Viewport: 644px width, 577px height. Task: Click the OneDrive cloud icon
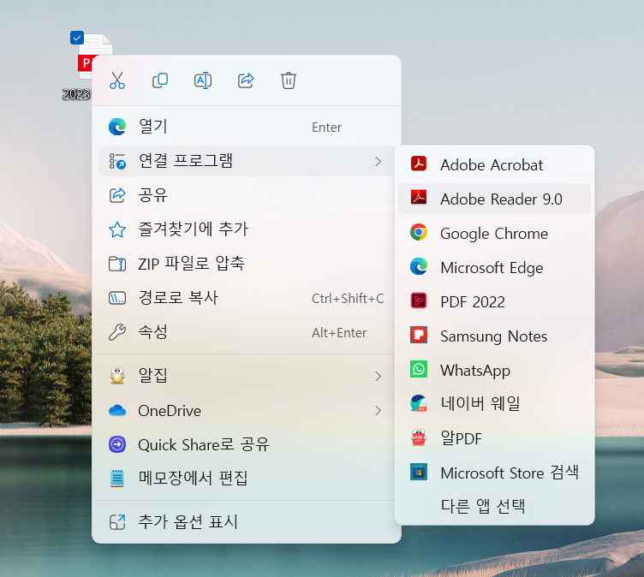click(117, 410)
